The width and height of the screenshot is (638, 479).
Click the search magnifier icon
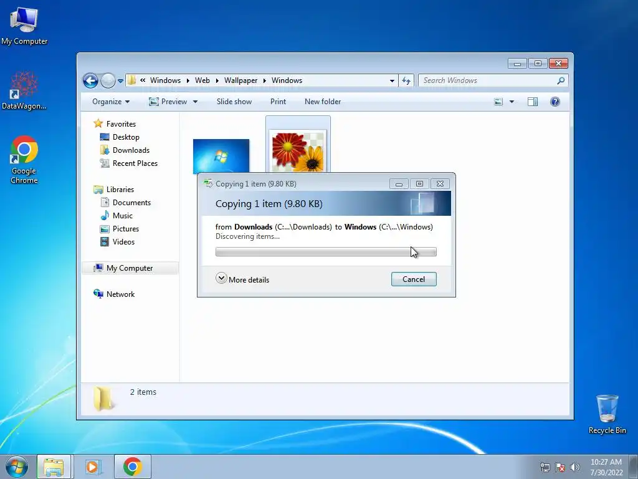[561, 80]
